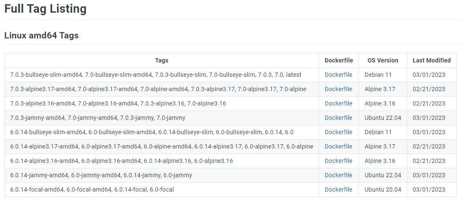The width and height of the screenshot is (461, 200).
Task: Click Debian 11 in the 7.0.3-bullseye-slim row
Action: [378, 75]
